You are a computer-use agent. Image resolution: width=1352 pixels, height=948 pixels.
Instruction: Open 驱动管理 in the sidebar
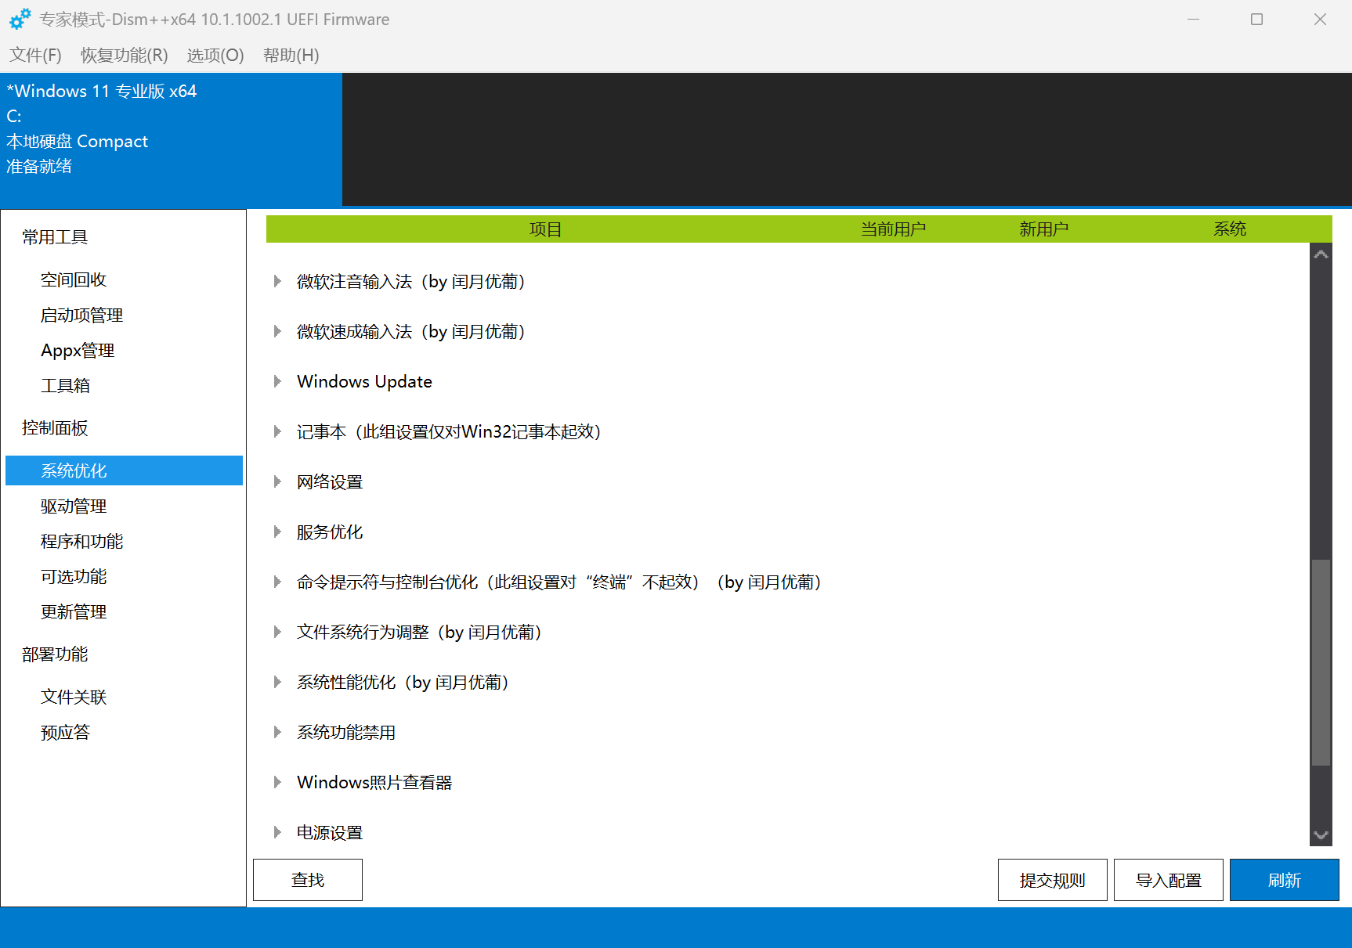pos(74,506)
